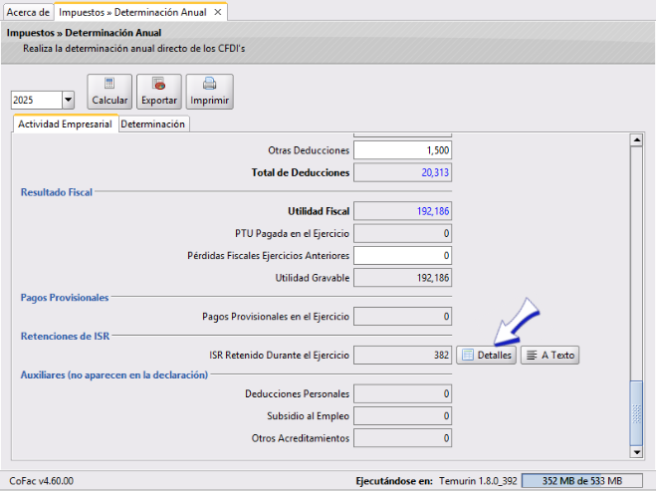Click the Retenciones de ISR section heading
The image size is (656, 491).
tap(66, 336)
